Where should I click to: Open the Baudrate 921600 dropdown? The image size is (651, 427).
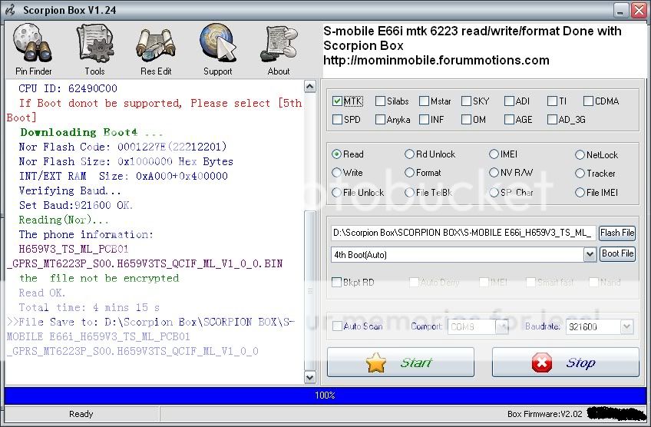(626, 327)
